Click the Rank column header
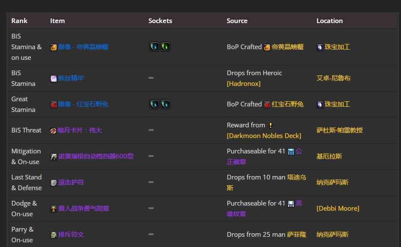Viewport: 401px width, 247px height. 19,21
